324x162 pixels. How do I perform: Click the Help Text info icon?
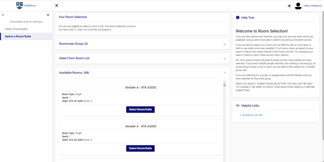click(238, 18)
